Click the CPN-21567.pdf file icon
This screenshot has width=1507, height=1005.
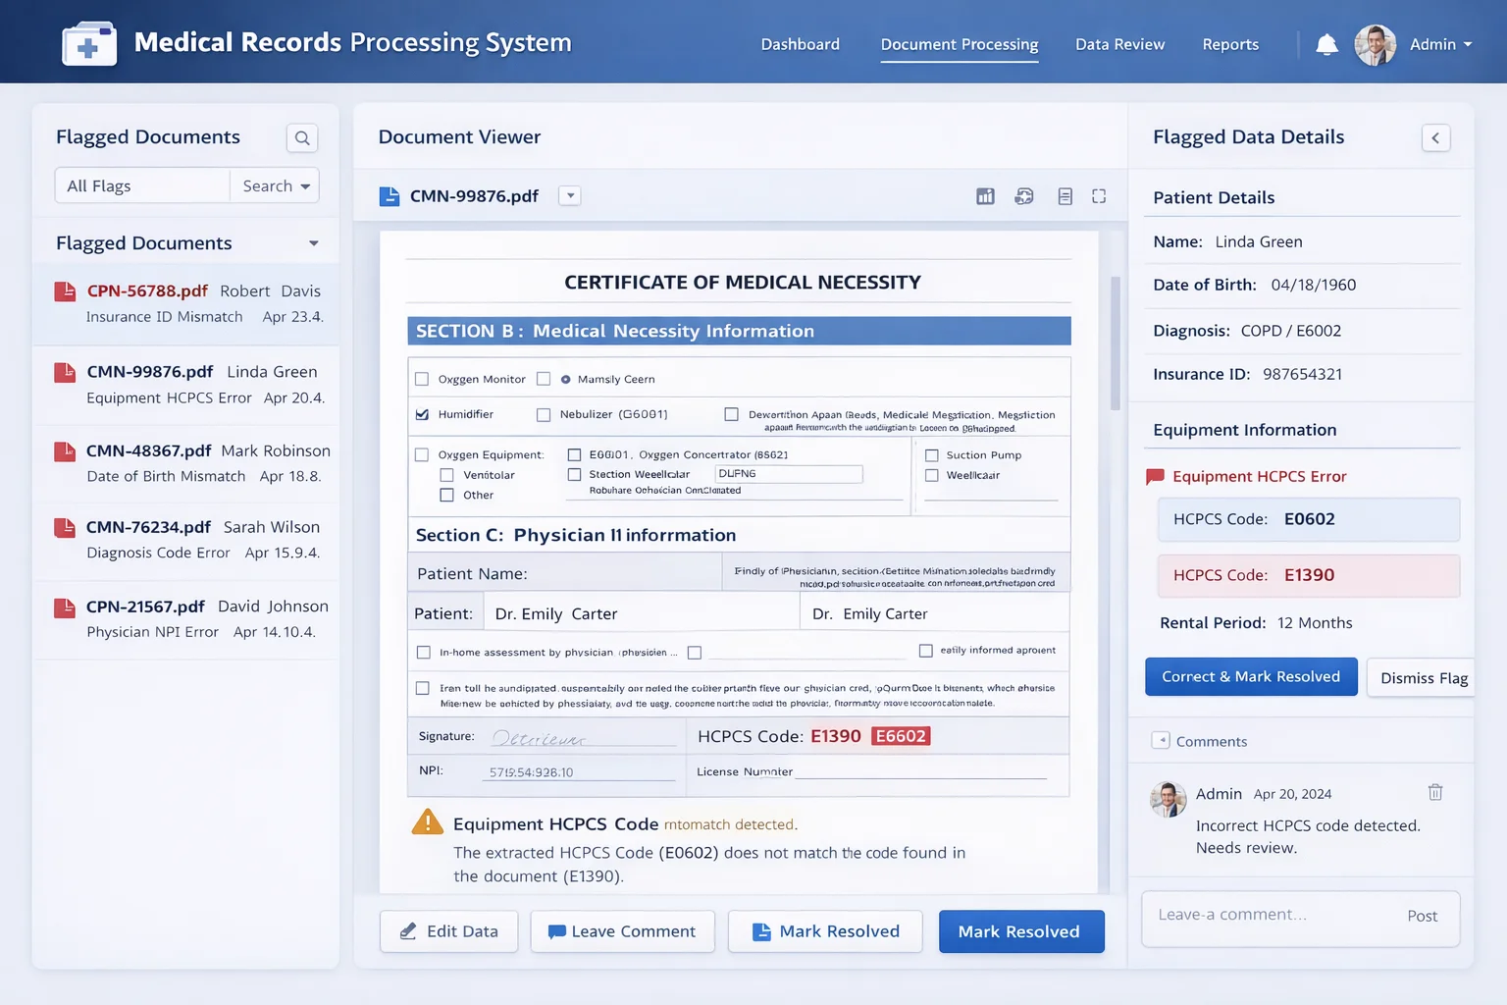coord(65,608)
